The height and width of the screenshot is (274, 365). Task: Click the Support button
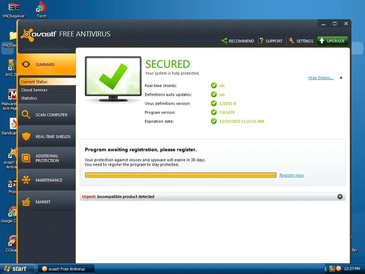(271, 41)
